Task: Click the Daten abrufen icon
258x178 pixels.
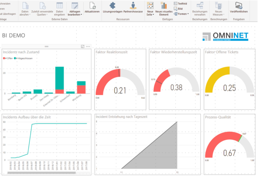Action: pos(25,6)
